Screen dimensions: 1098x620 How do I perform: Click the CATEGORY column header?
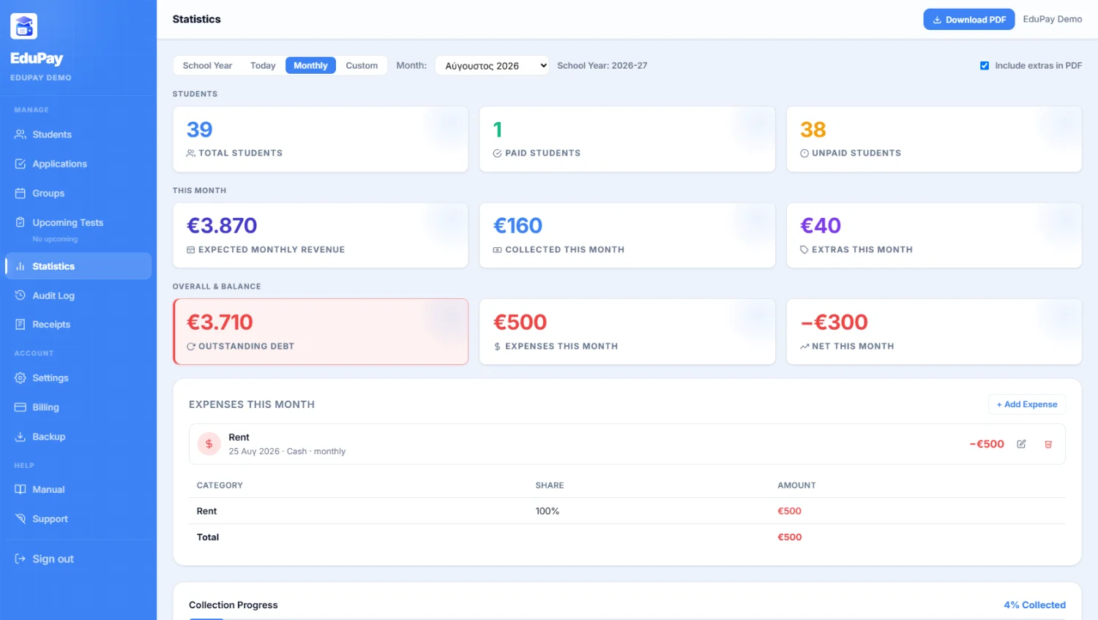[x=220, y=485]
